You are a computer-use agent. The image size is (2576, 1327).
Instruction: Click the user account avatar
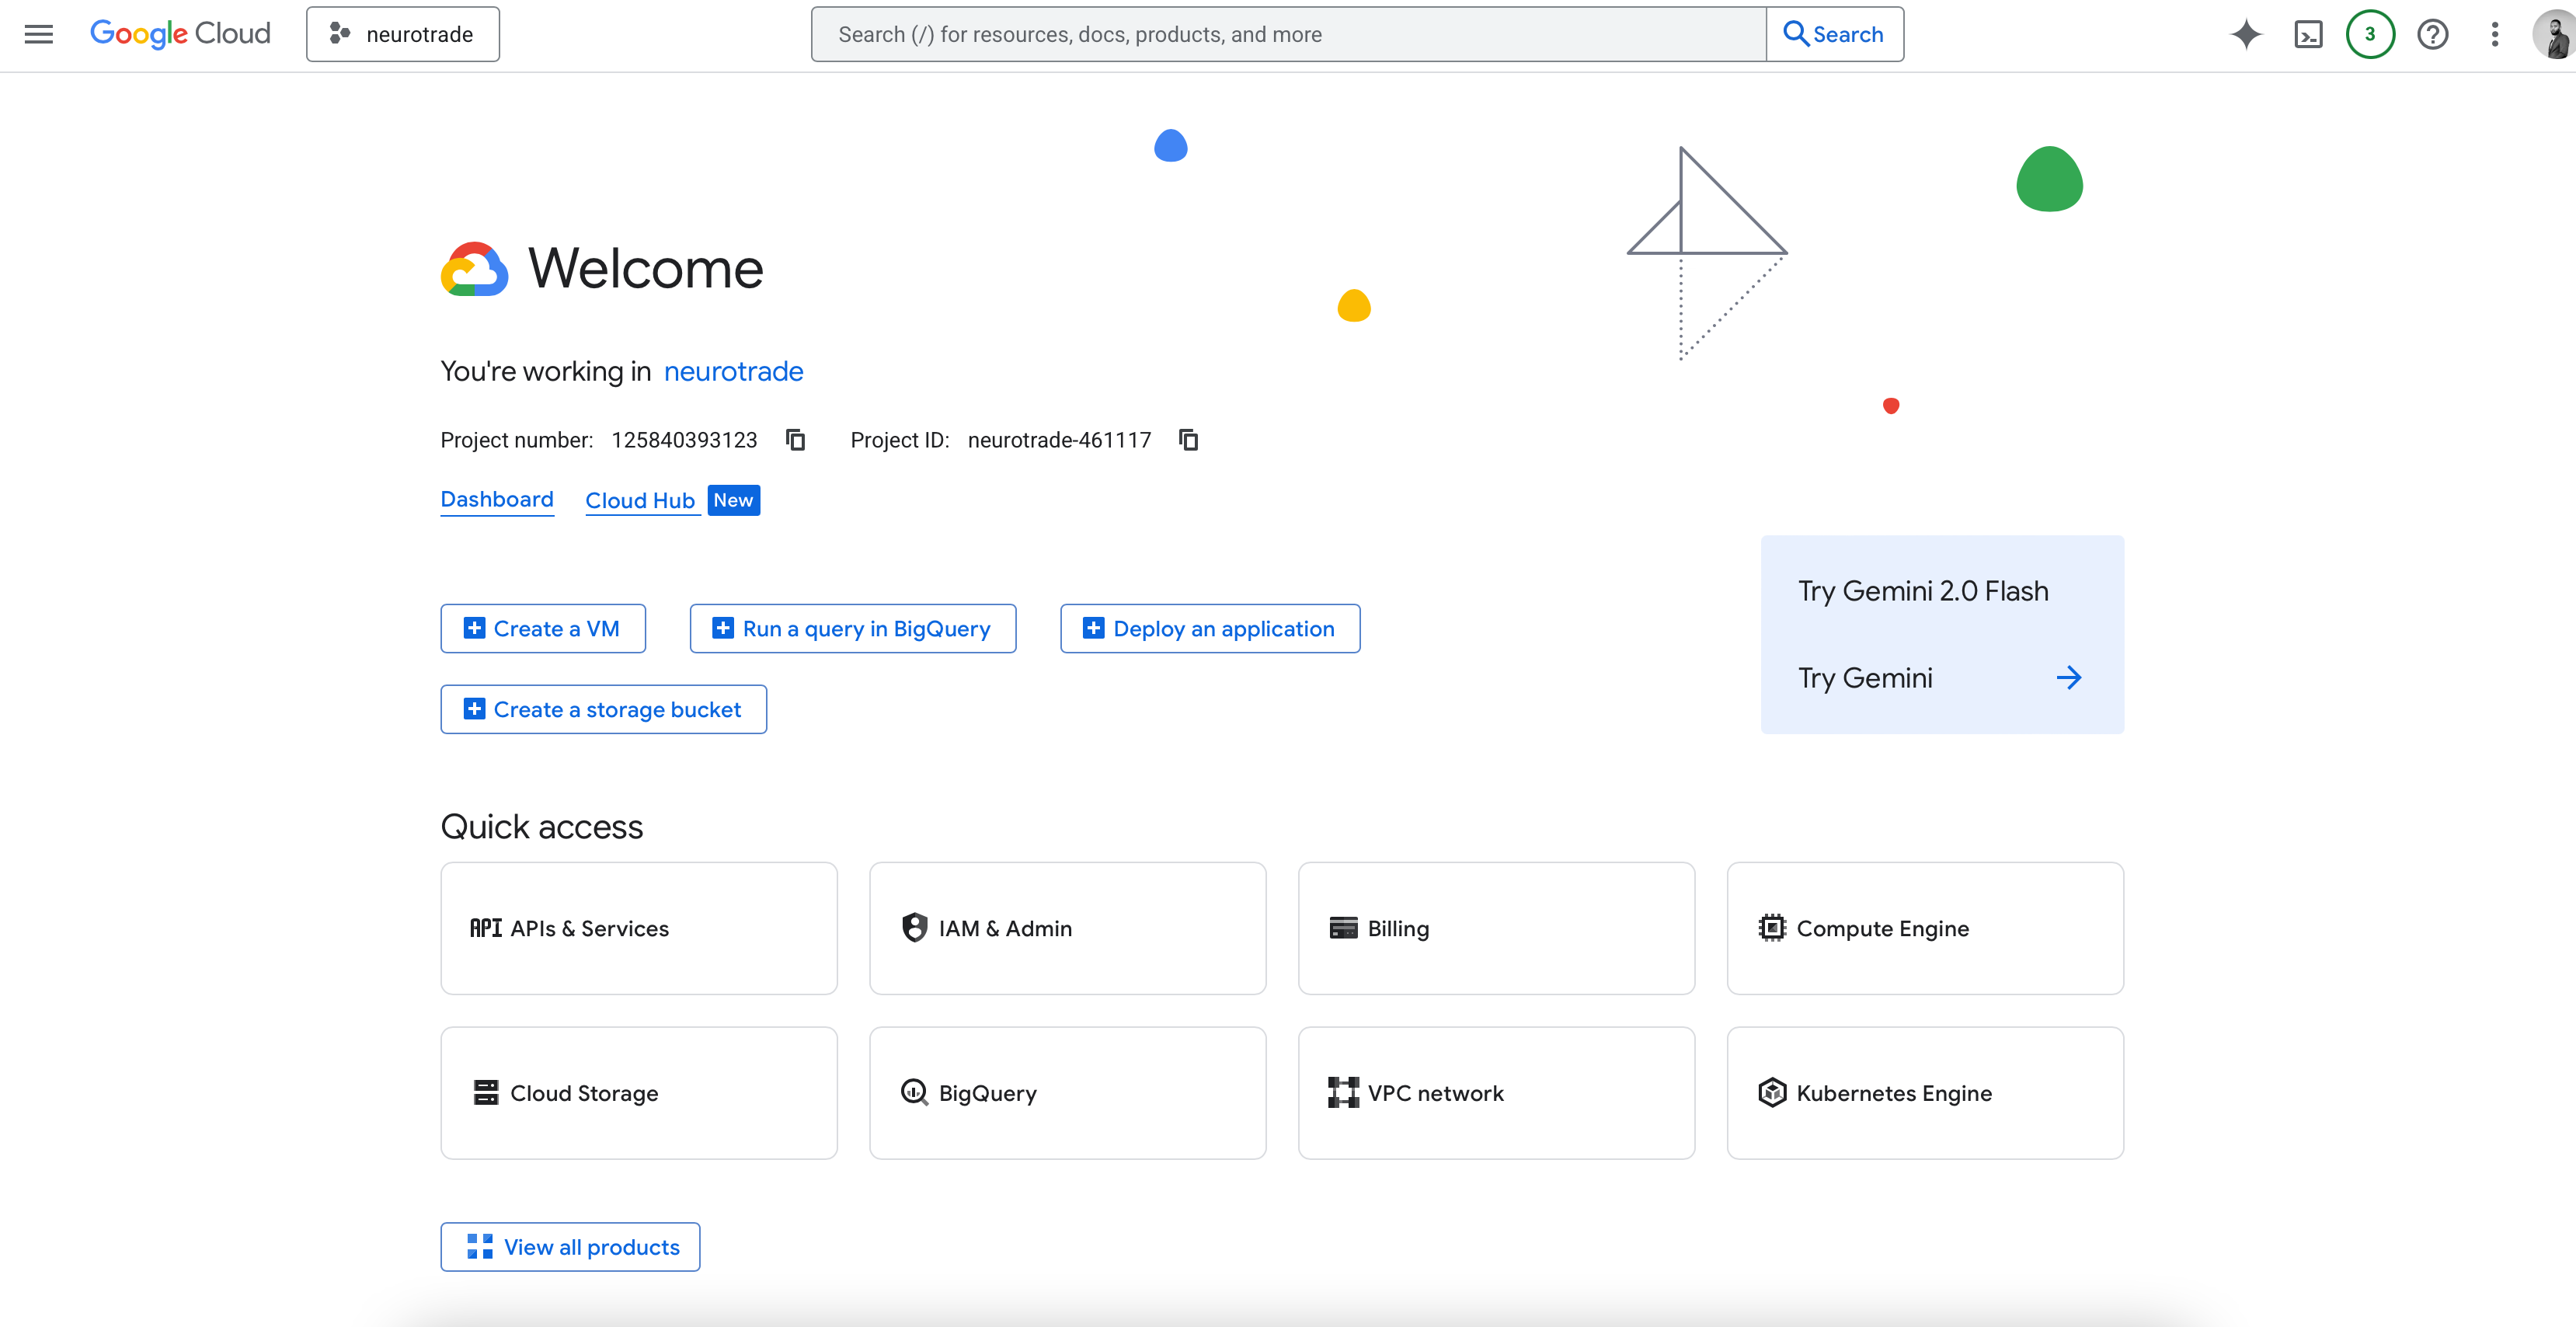point(2553,34)
